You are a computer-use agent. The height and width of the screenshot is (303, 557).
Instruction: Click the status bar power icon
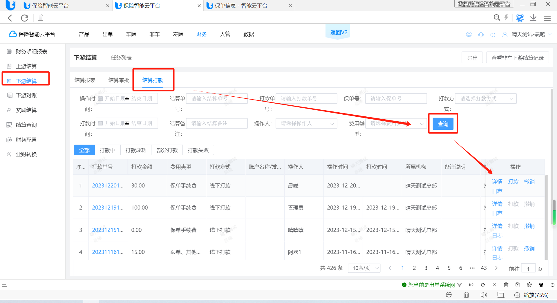tap(553, 285)
